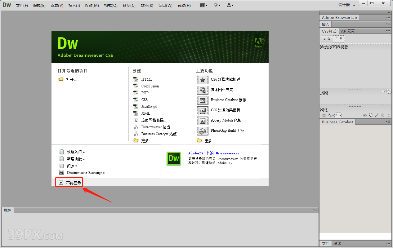This screenshot has width=393, height=248.
Task: Open the 插入 panel options menu
Action: pos(388,24)
